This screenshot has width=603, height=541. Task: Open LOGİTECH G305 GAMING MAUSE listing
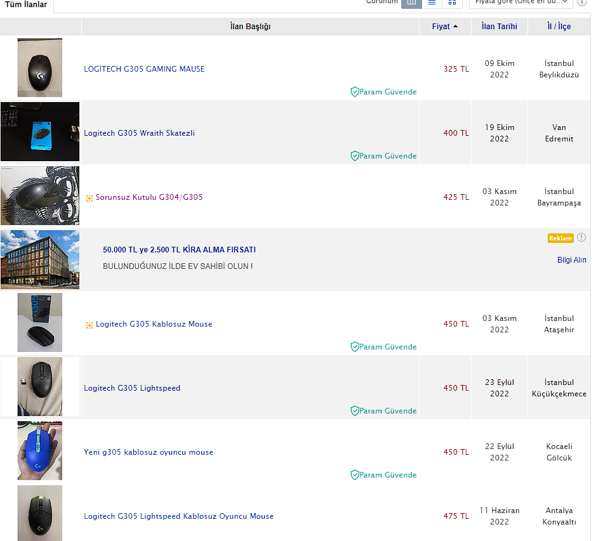tap(144, 68)
